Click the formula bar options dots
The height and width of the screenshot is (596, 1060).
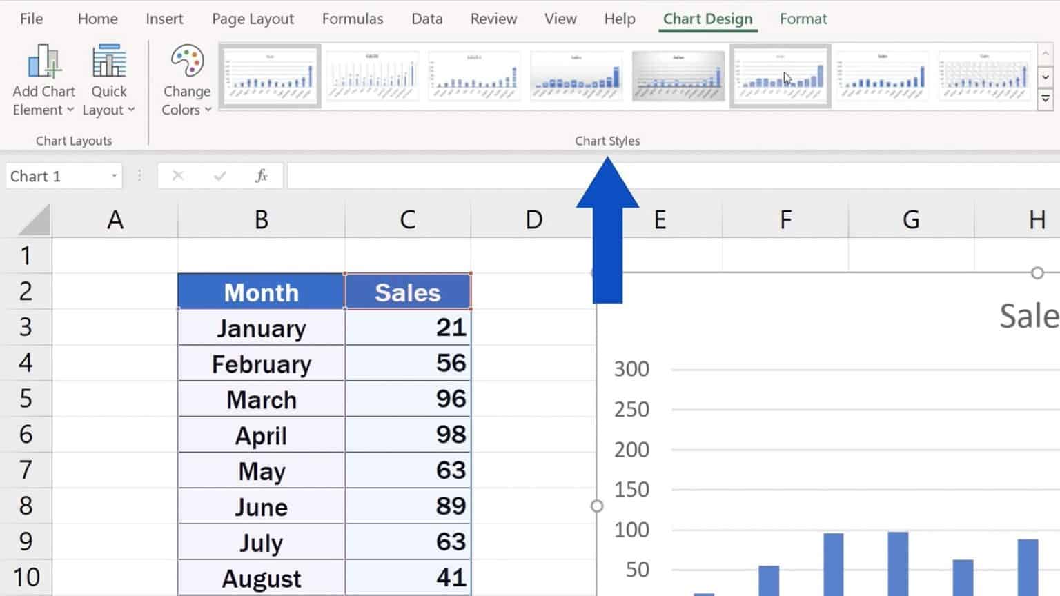click(x=139, y=176)
